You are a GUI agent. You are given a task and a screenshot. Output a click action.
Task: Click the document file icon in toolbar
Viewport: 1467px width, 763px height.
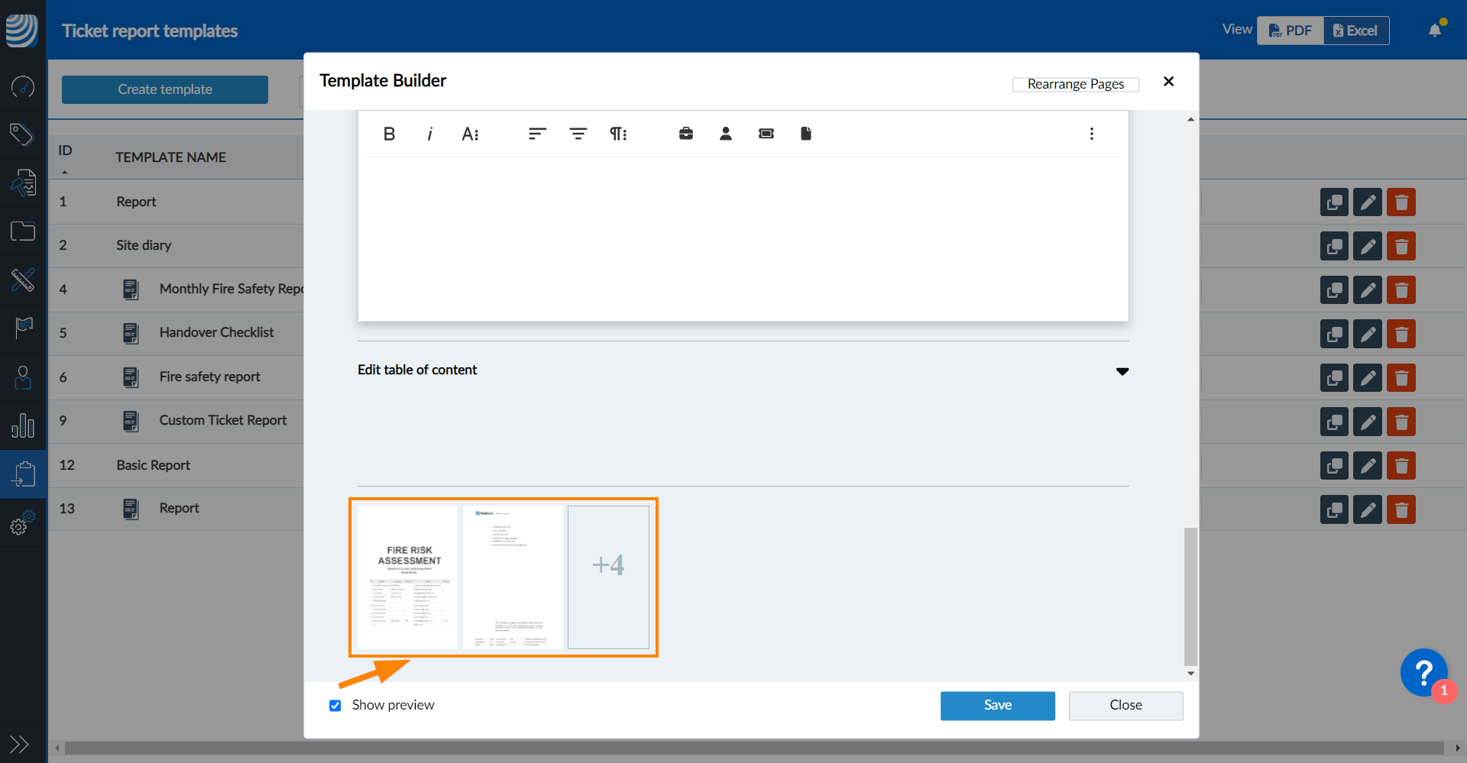[806, 134]
